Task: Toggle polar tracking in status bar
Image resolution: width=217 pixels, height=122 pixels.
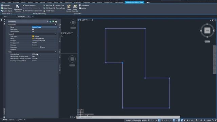Action: (x=162, y=120)
